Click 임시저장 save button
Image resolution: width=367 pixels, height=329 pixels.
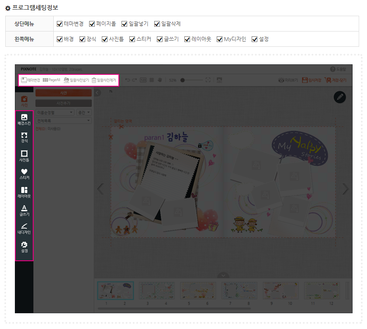[312, 80]
